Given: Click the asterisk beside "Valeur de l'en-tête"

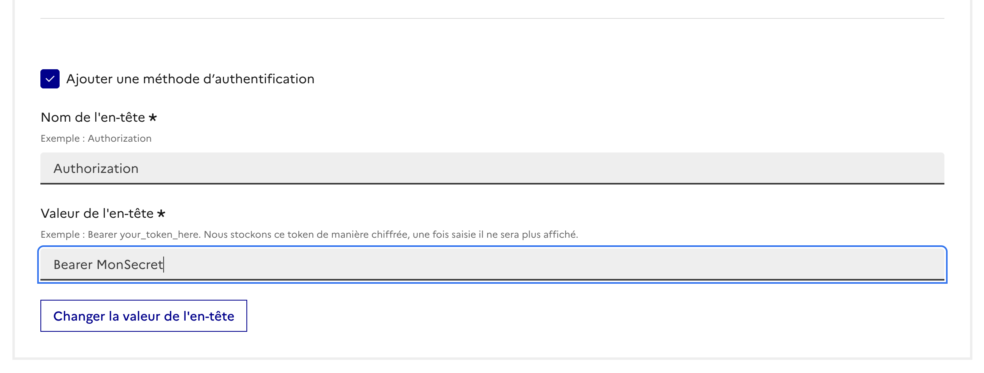Looking at the screenshot, I should pyautogui.click(x=161, y=214).
